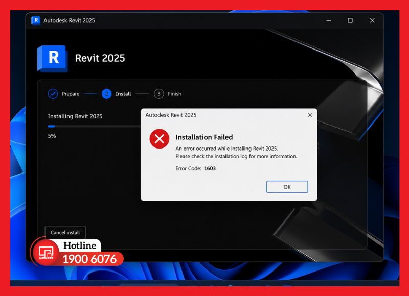This screenshot has width=409, height=296.
Task: Maximize the Autodesk Revit 2025 installer window
Action: (x=350, y=20)
